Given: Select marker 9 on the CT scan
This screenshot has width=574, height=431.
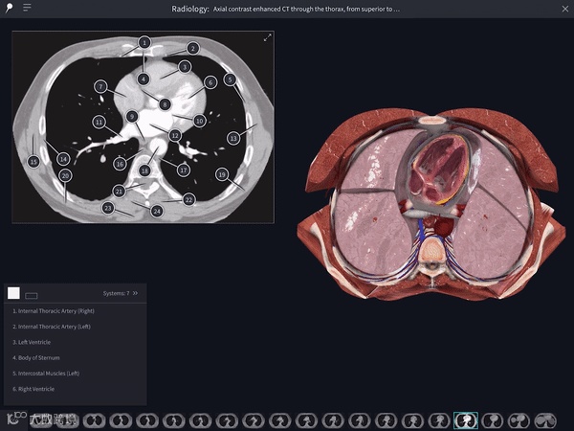Looking at the screenshot, I should (132, 117).
